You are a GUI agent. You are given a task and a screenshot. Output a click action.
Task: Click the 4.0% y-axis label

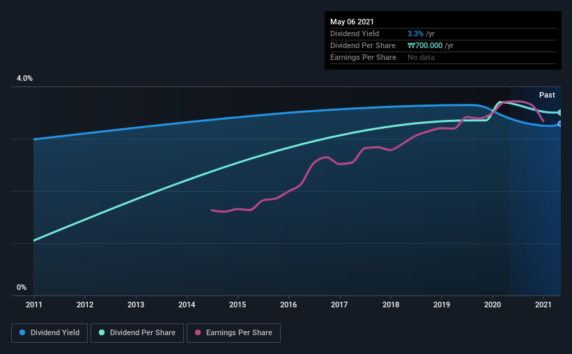click(x=24, y=78)
